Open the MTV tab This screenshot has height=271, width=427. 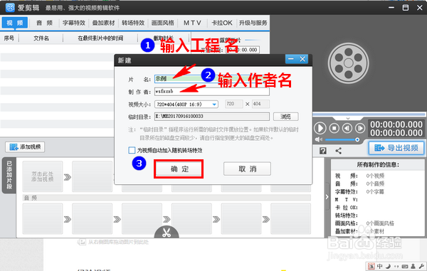coord(192,23)
